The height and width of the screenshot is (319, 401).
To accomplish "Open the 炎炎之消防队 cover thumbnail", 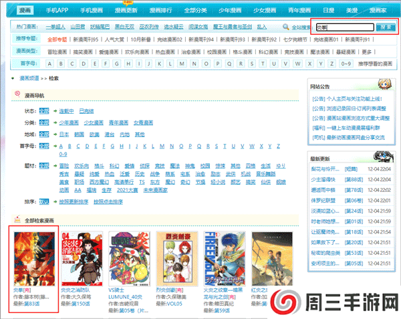I will 82,259.
